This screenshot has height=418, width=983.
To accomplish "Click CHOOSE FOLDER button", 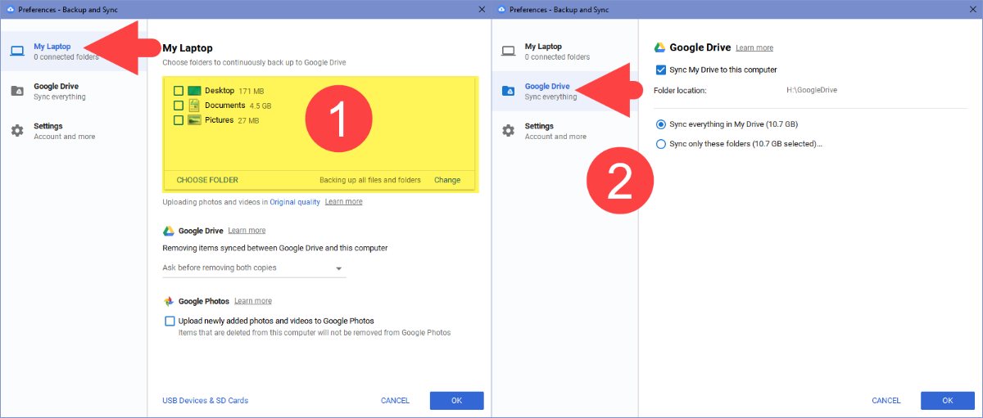I will click(x=207, y=180).
